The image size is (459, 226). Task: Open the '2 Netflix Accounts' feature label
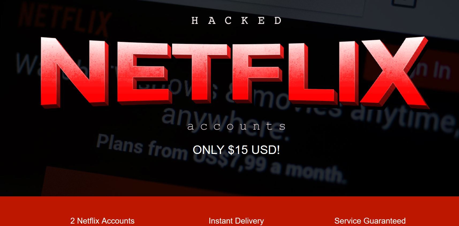coord(102,221)
